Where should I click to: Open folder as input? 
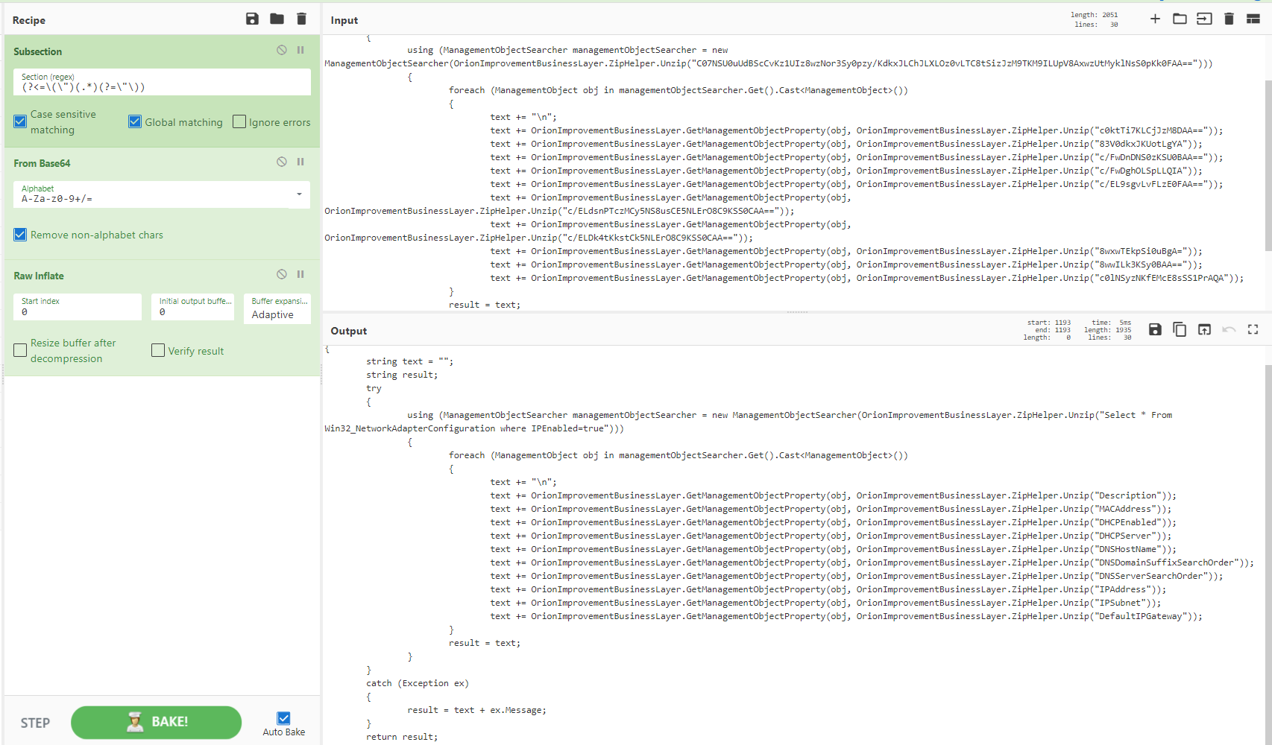1180,19
